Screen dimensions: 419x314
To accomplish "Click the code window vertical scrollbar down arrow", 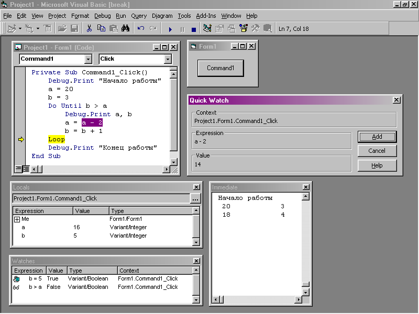I will click(174, 162).
